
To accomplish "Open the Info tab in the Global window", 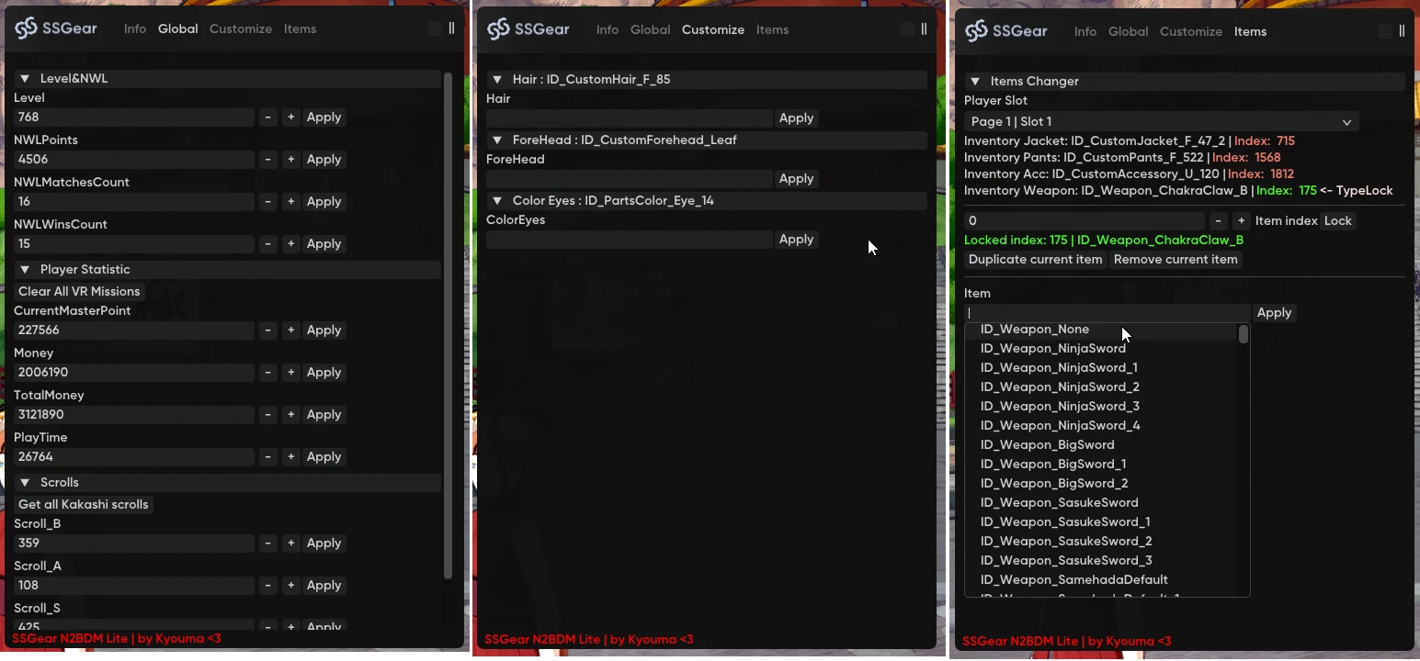I will coord(135,28).
